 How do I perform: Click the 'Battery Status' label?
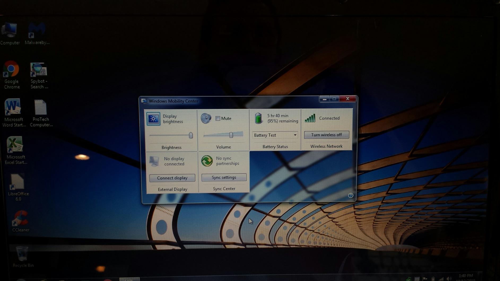275,147
